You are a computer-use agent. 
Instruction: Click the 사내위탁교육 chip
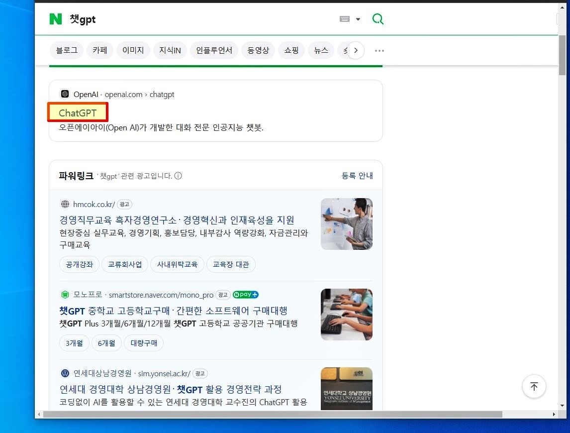[x=177, y=265]
